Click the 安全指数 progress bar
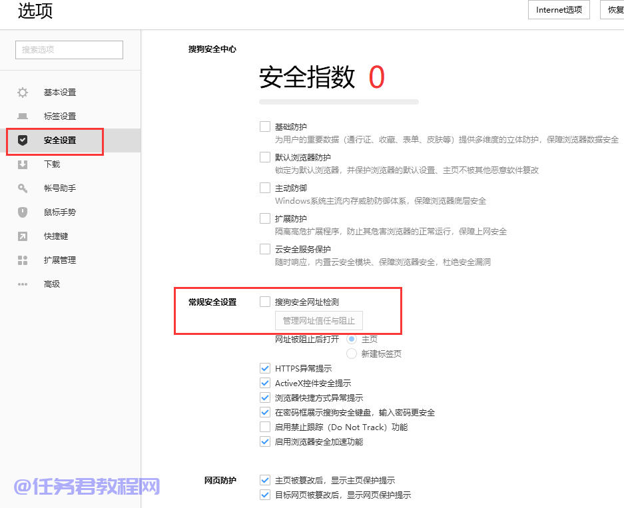This screenshot has width=624, height=508. [x=339, y=102]
